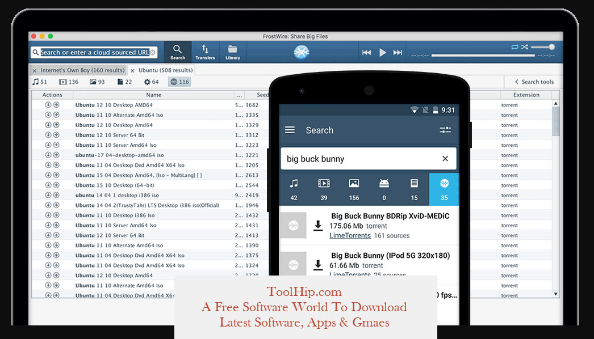594x339 pixels.
Task: Open Big Buck Bunny BDRip thumbnail
Action: [x=293, y=225]
